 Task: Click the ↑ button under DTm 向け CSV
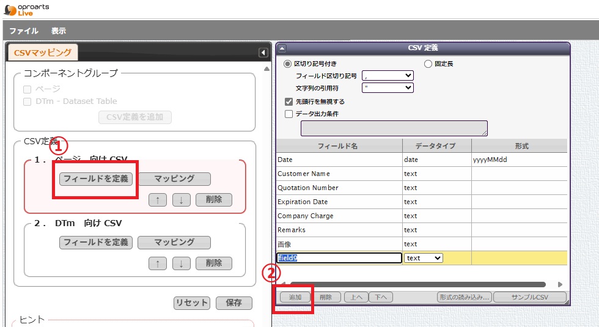coord(158,263)
